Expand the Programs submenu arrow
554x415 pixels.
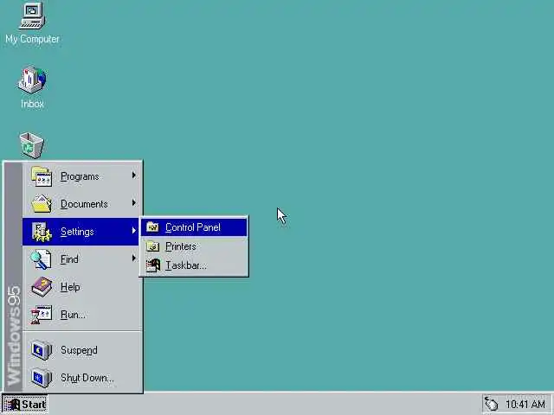tap(134, 175)
